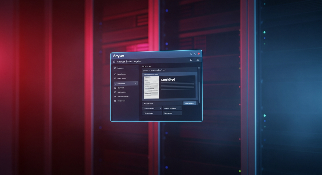Click the icon of the topmost sidebar item

115,68
